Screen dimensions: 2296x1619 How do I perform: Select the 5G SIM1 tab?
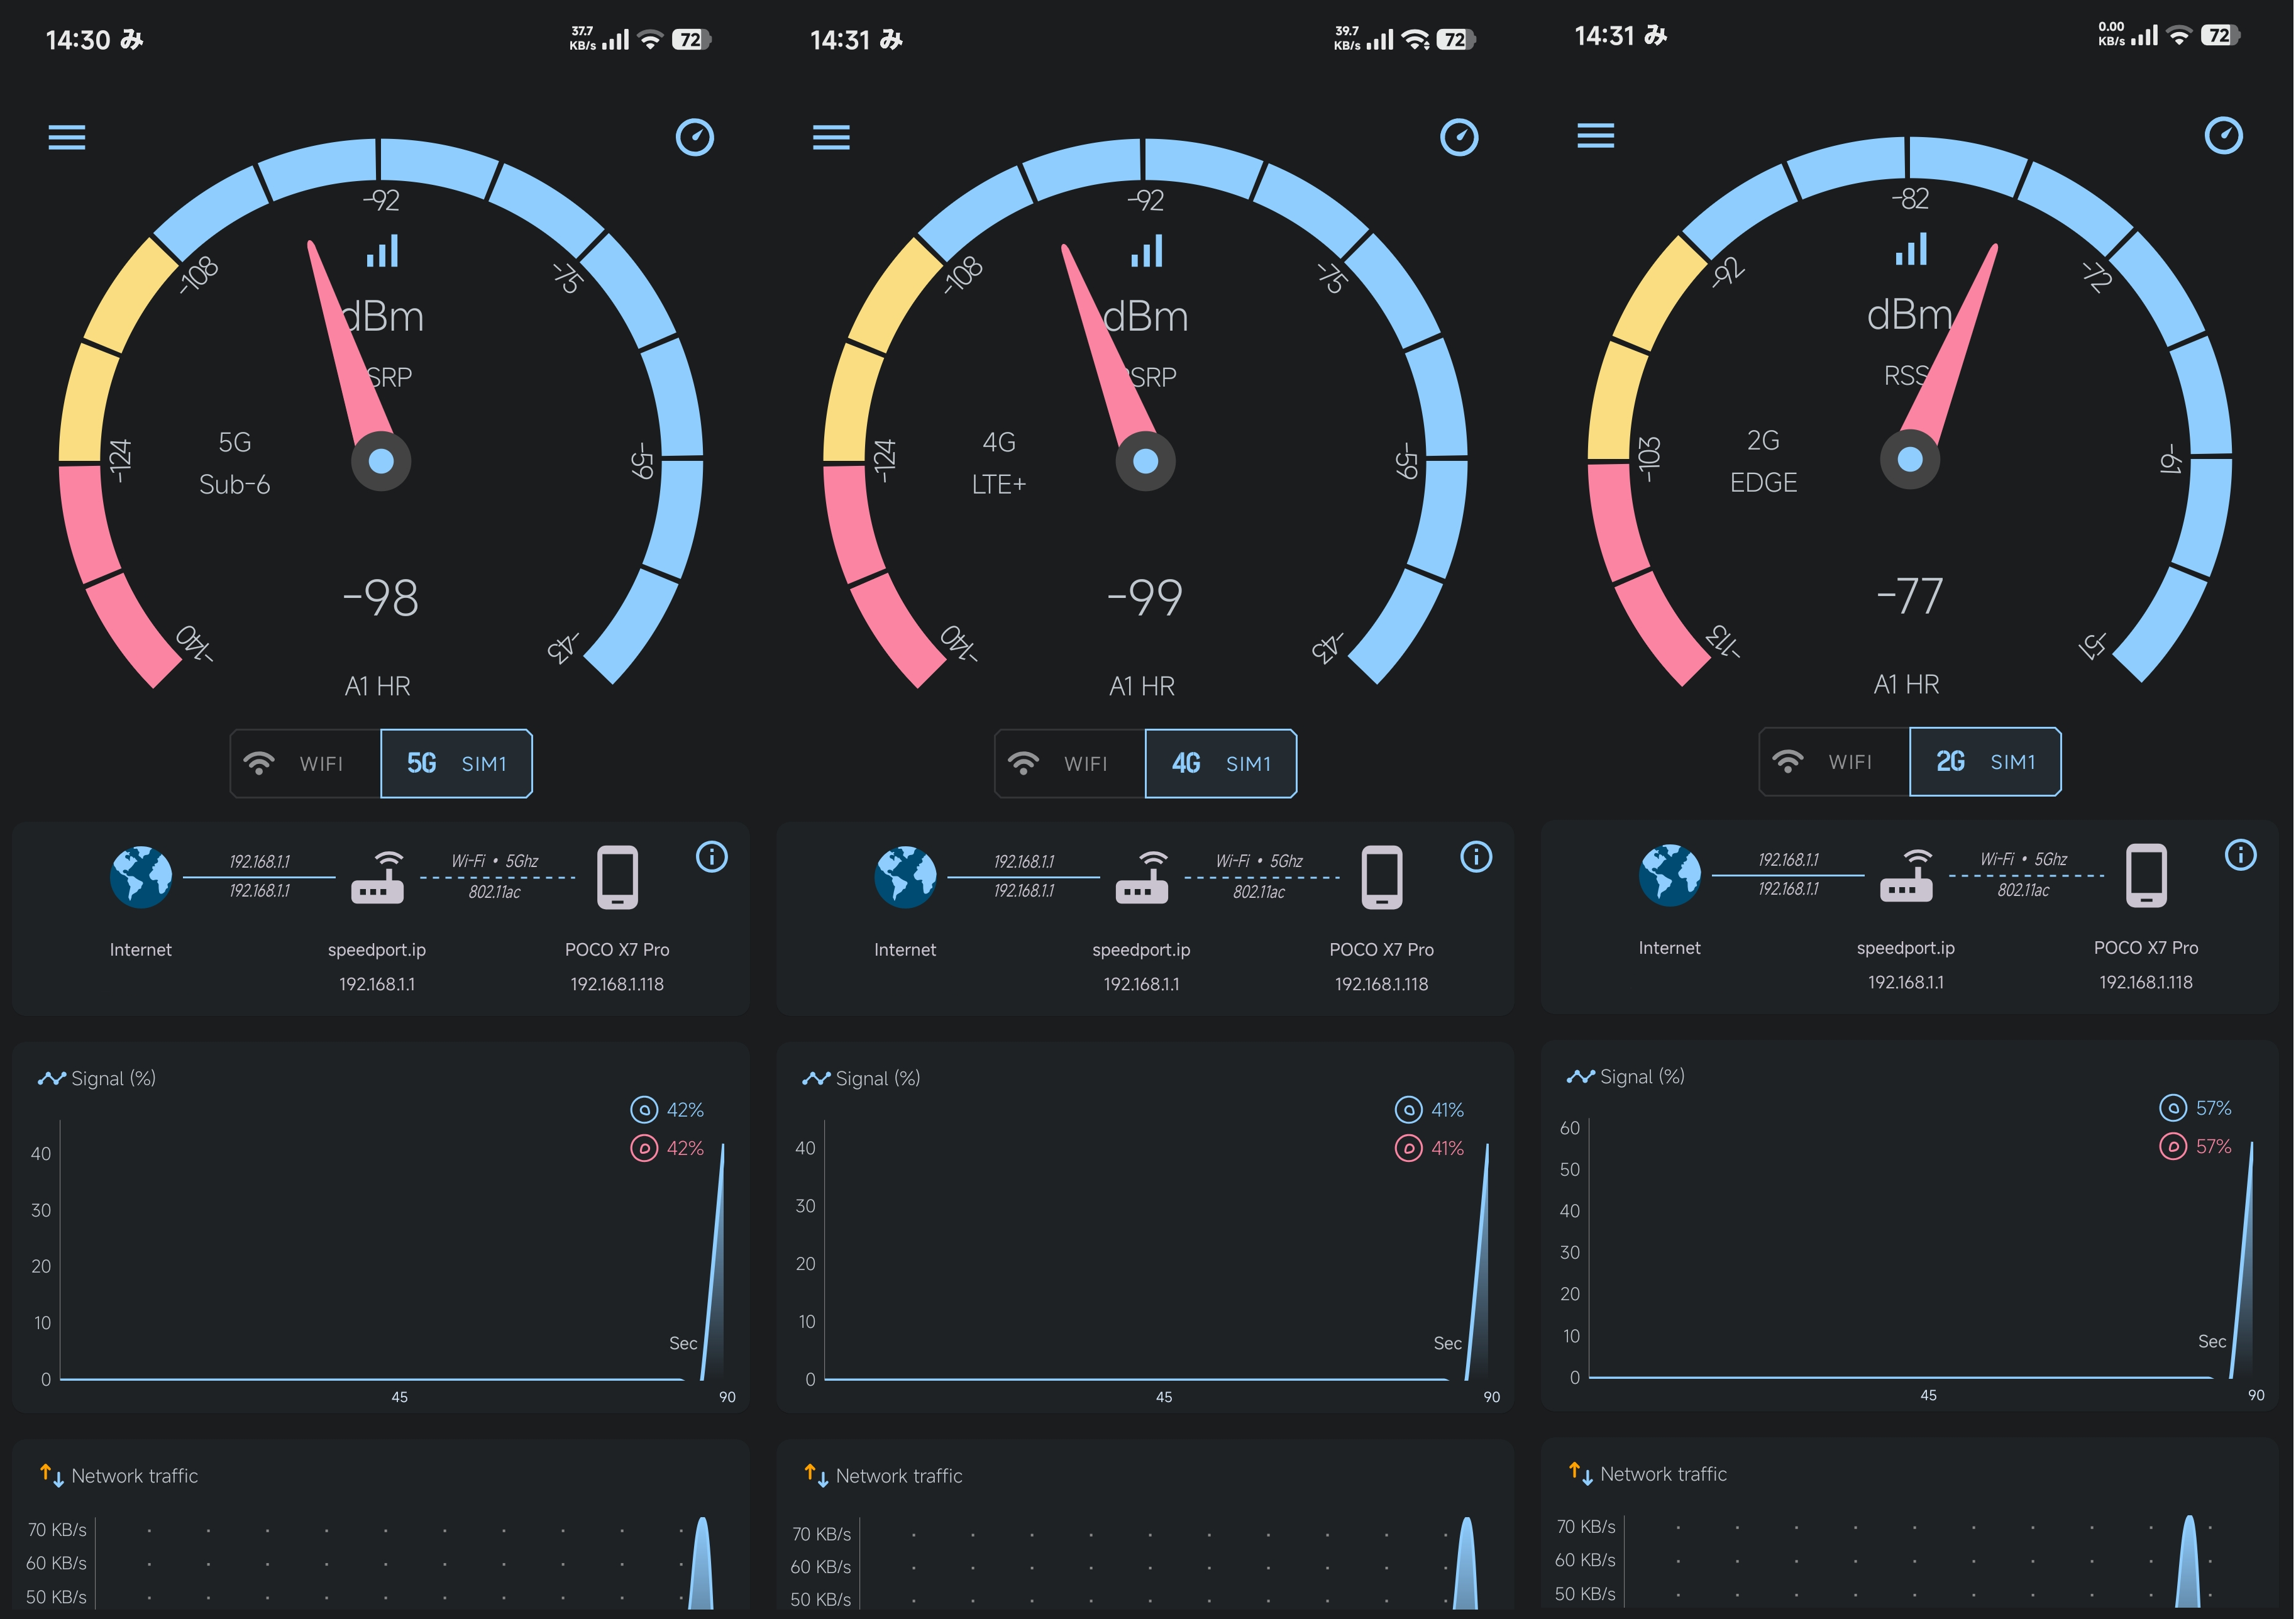coord(456,764)
